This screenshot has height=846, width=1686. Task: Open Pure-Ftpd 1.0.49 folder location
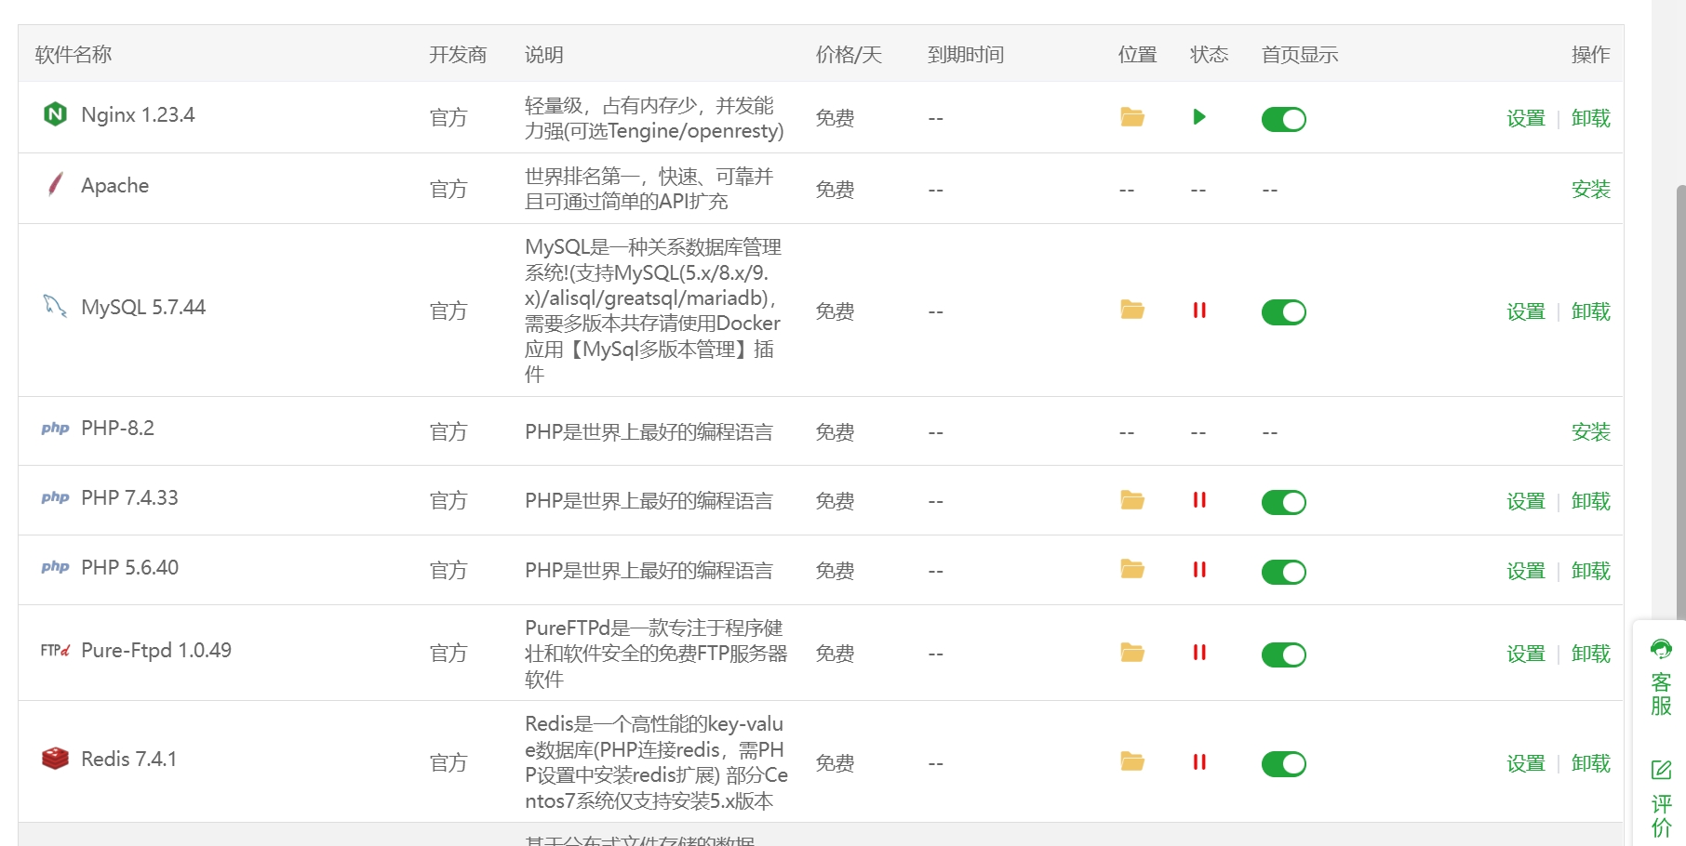(x=1132, y=653)
